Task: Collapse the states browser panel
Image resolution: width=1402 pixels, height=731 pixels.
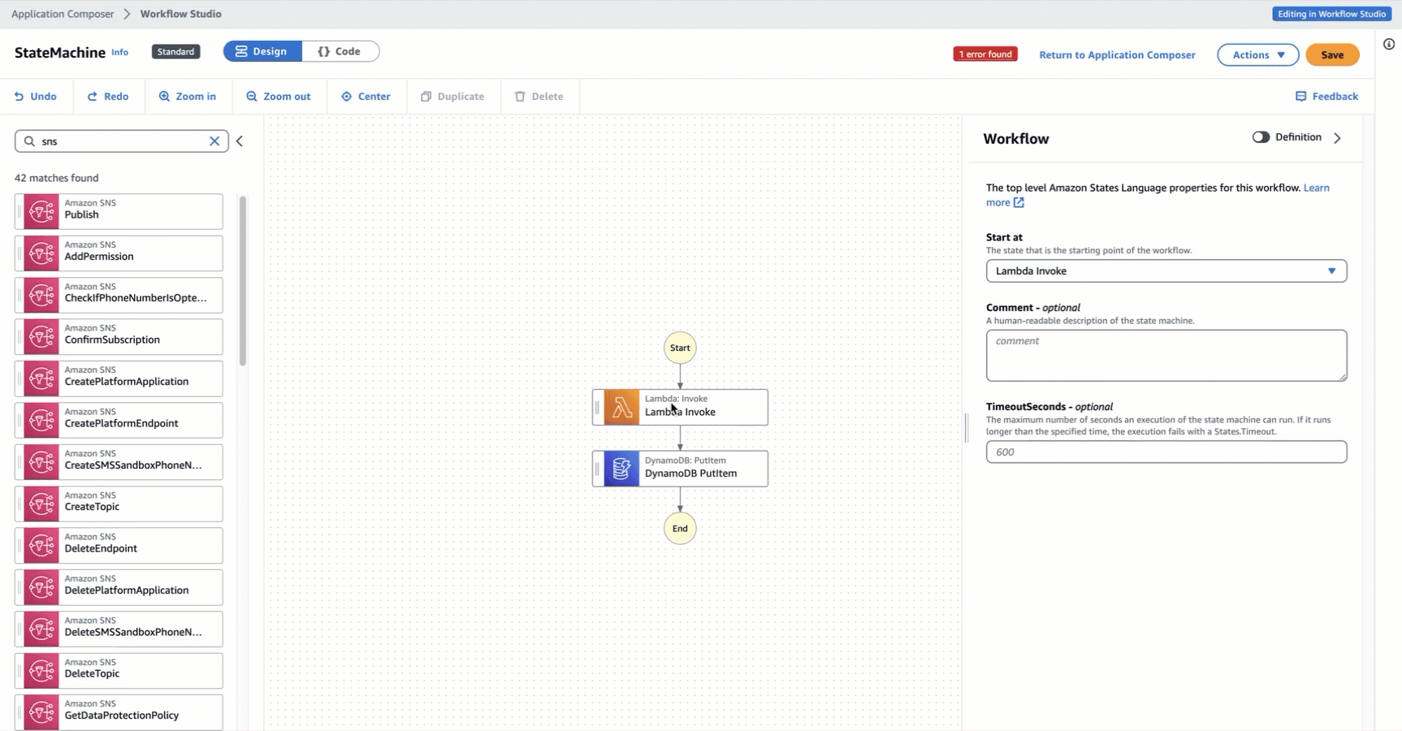Action: [x=240, y=141]
